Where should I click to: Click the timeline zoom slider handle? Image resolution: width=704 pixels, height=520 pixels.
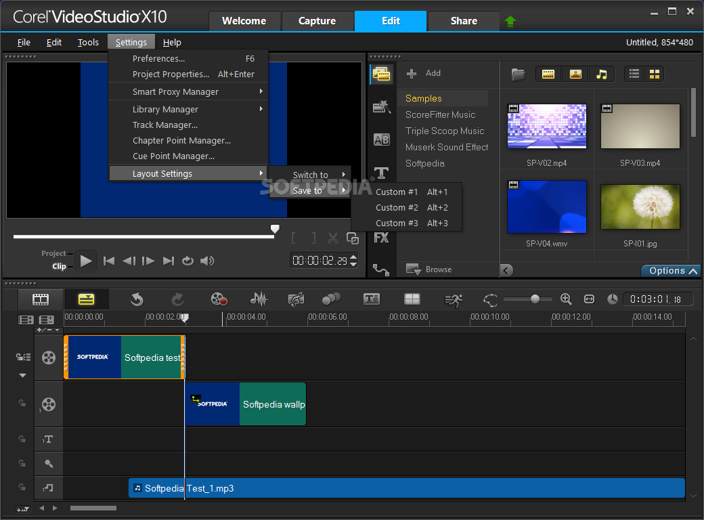click(535, 299)
